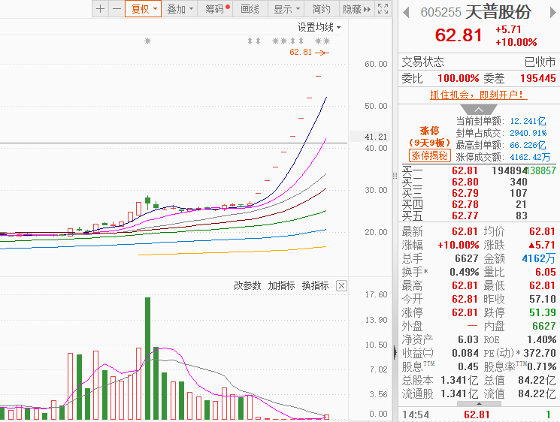Click 交易状态 已收市 status
Viewport: 560px width, 422px height.
(x=540, y=62)
